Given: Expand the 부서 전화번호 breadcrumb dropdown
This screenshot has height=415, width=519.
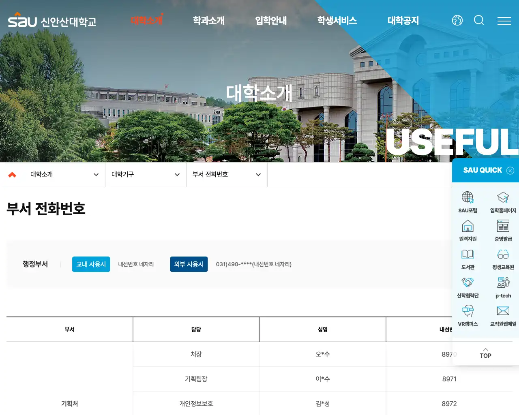Looking at the screenshot, I should click(227, 175).
